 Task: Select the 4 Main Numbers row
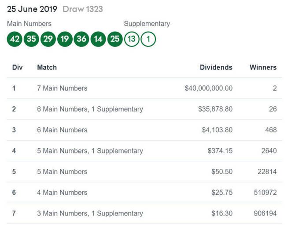coord(144,193)
